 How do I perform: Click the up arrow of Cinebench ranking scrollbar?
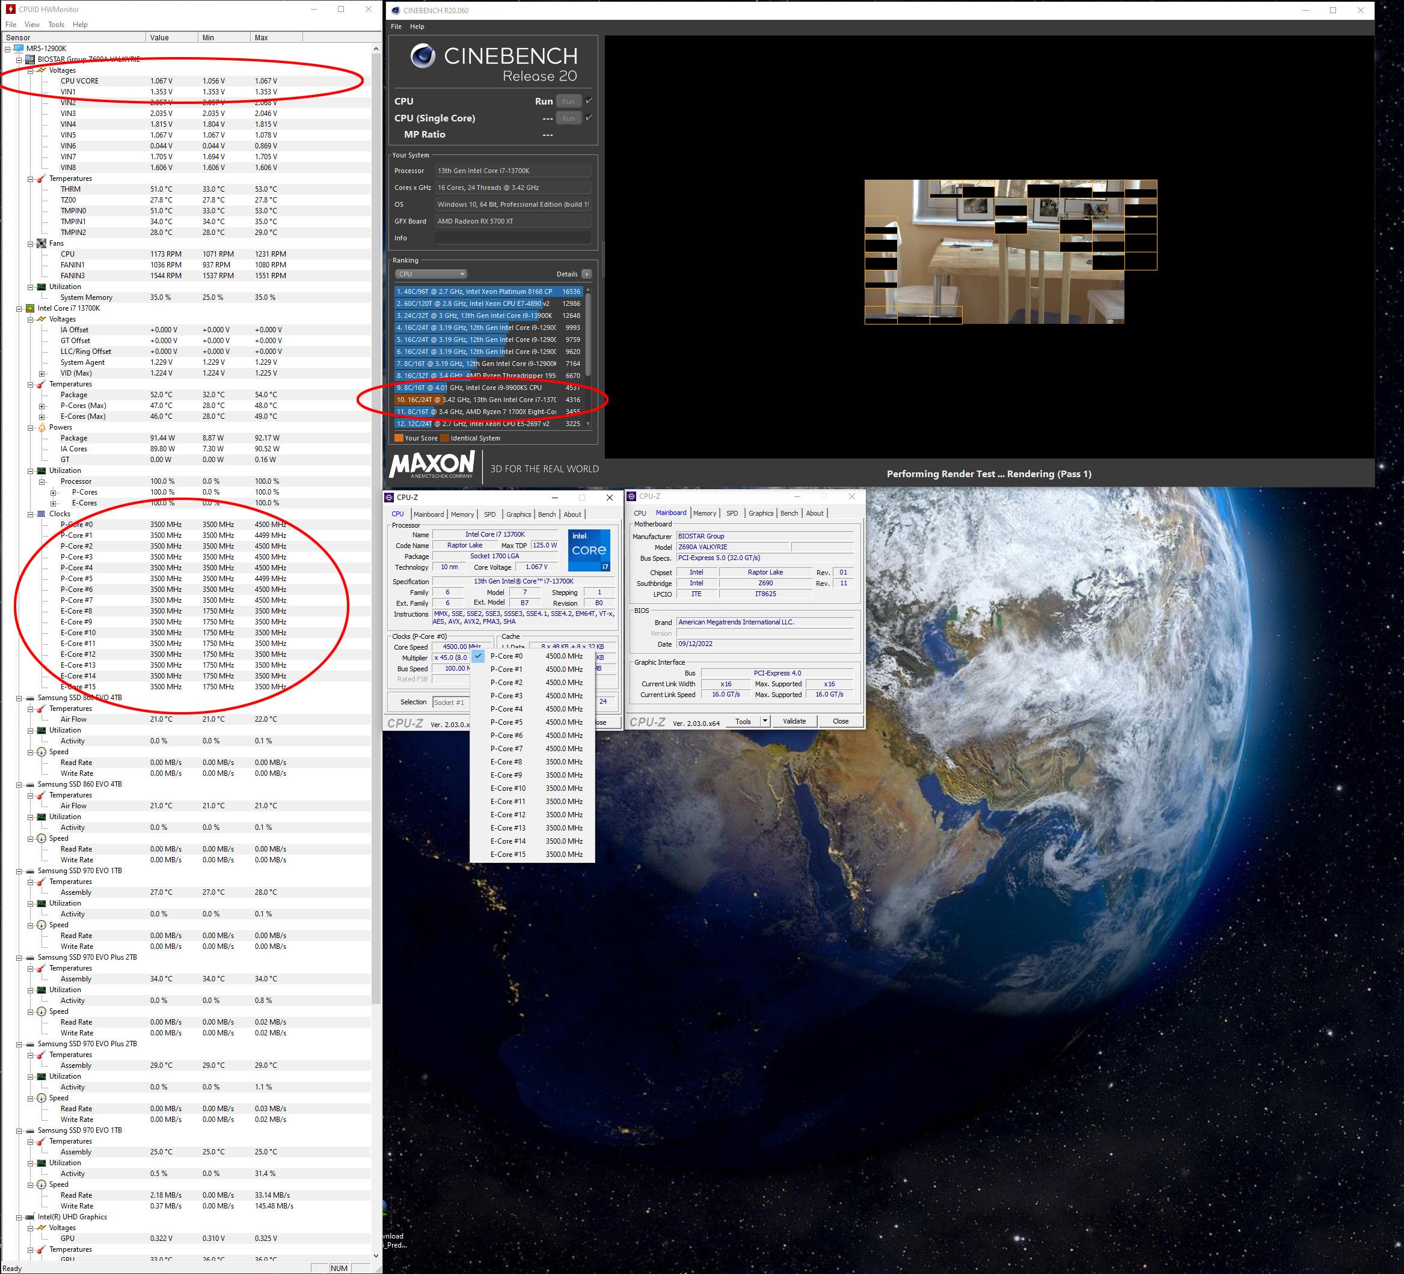589,289
